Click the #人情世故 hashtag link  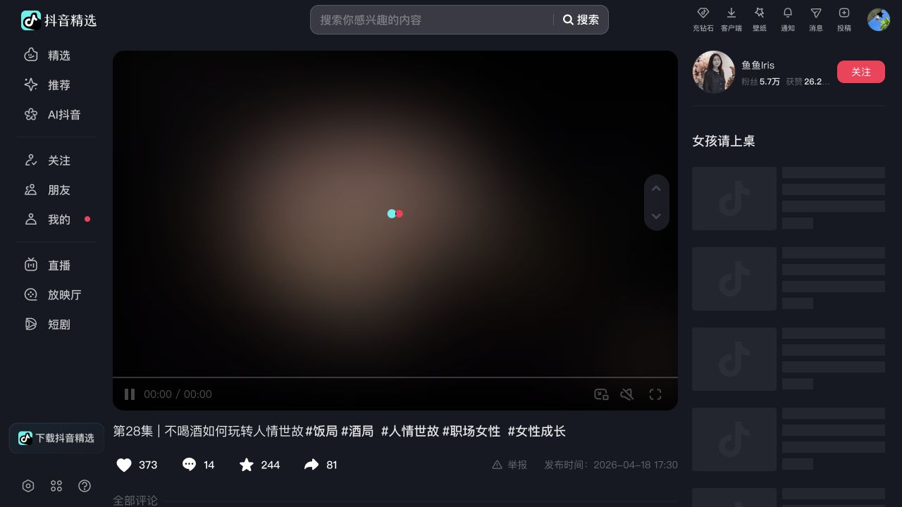pyautogui.click(x=410, y=431)
